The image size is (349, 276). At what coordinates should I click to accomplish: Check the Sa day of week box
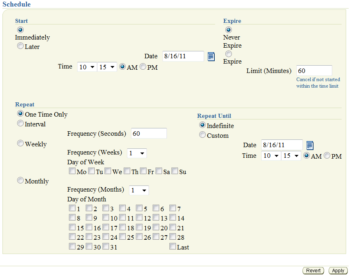pos(159,171)
